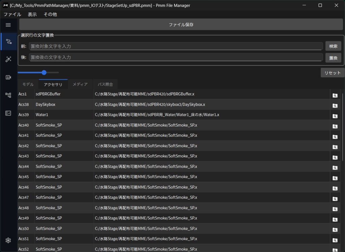Open the hamburger menu at sidebar top
Viewport: 345px width, 252px height.
(8, 25)
